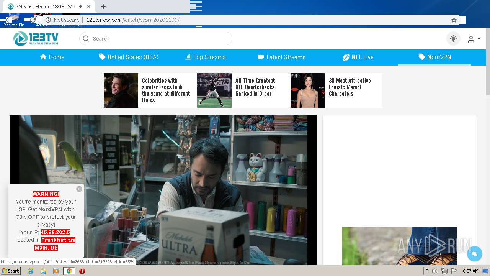Click the system clock 8:57 AM
Viewport: 490px width, 276px height.
470,271
